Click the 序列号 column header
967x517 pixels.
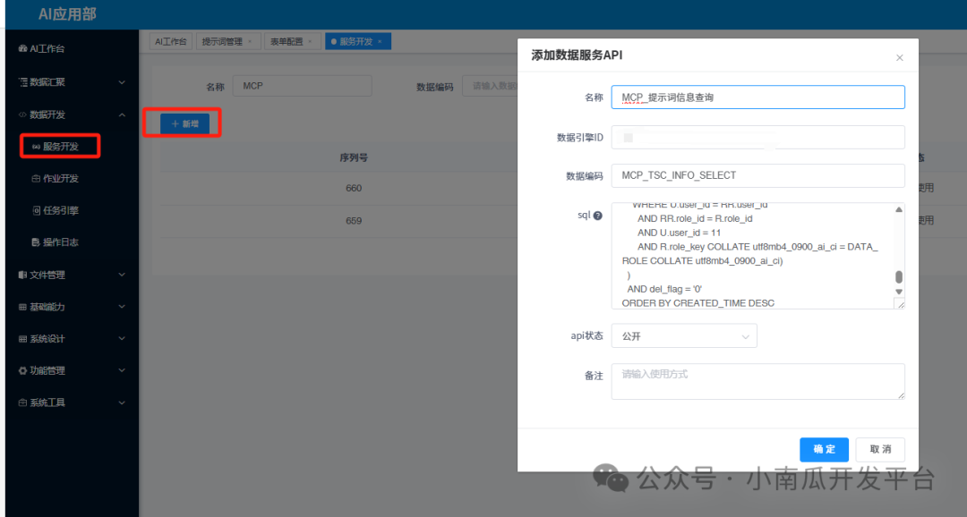(x=354, y=157)
